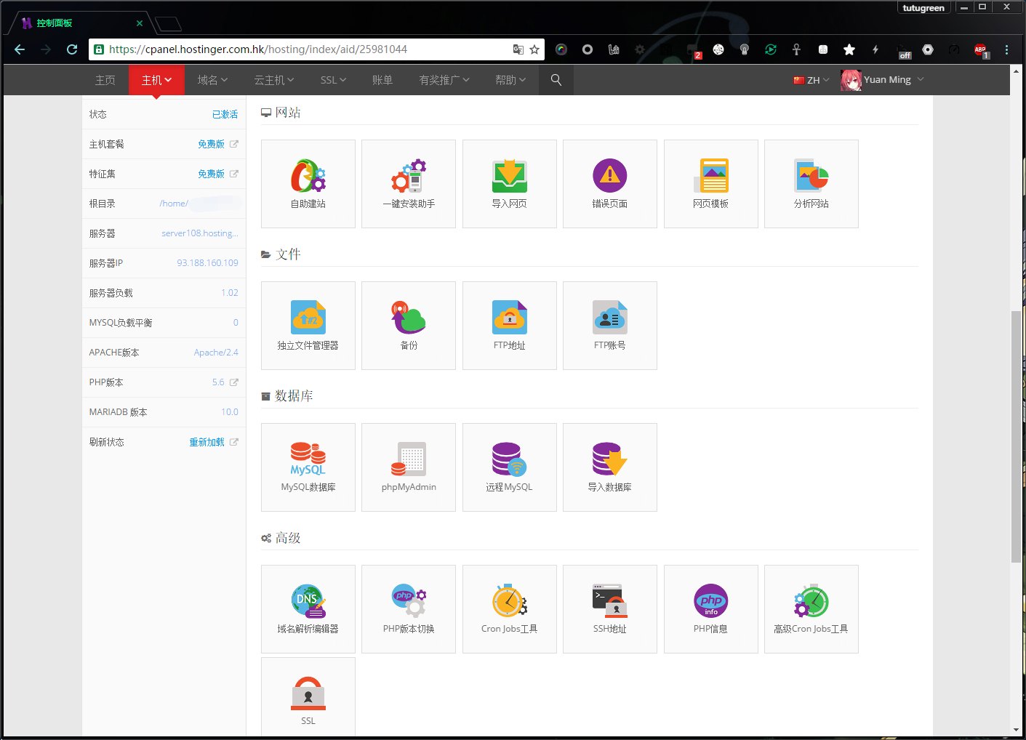Screen dimensions: 1026x740
Task: Open the 错误页面 error pages tile
Action: point(610,184)
